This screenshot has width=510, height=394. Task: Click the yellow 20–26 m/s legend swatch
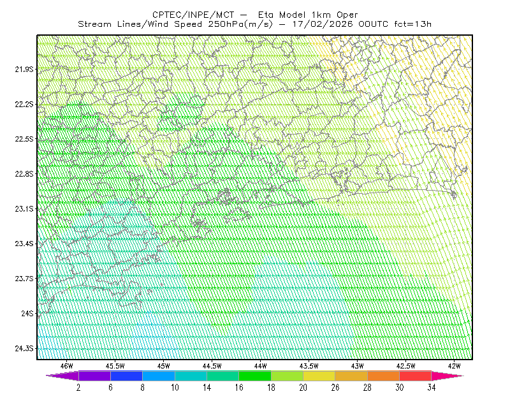pyautogui.click(x=319, y=376)
